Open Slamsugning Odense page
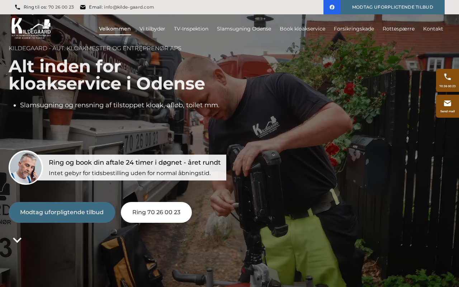This screenshot has height=287, width=459. (244, 29)
